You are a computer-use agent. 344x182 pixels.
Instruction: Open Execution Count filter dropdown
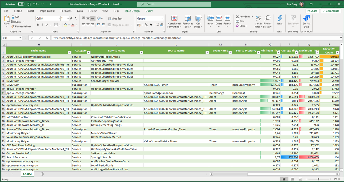click(337, 53)
